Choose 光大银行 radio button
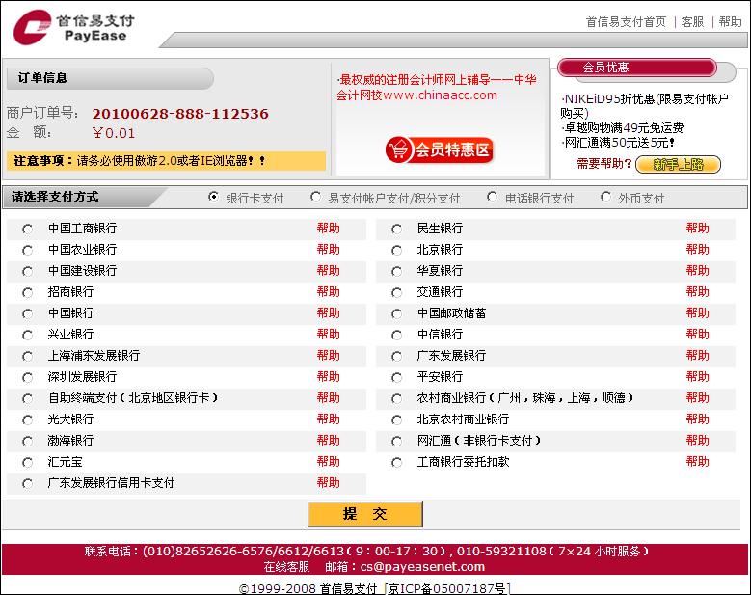751x595 pixels. [x=28, y=420]
